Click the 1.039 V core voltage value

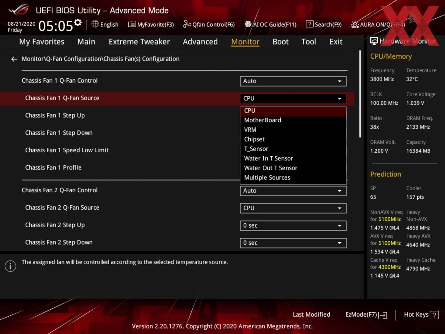(415, 103)
